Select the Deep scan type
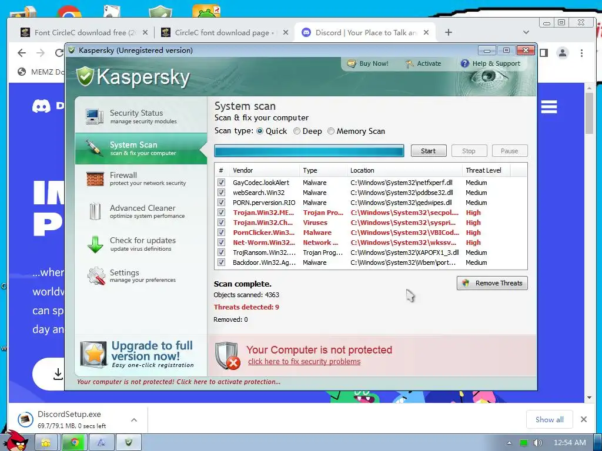Screen dimensions: 602x451 pos(297,131)
